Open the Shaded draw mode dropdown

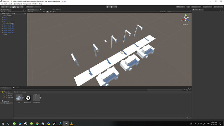tap(35, 12)
